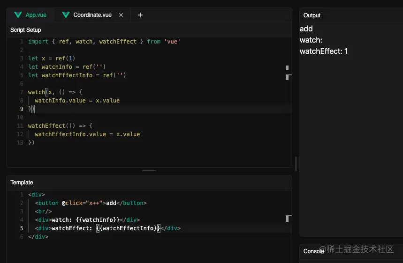The width and height of the screenshot is (403, 263).
Task: Click script line number 9
Action: tap(22, 109)
